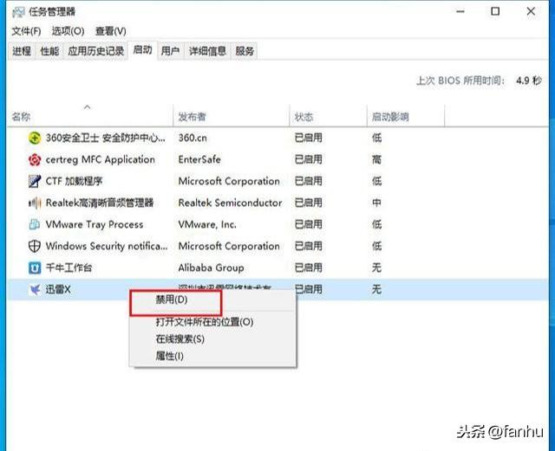Click Microsoft Corporation in Windows Security row
The width and height of the screenshot is (555, 451).
229,246
